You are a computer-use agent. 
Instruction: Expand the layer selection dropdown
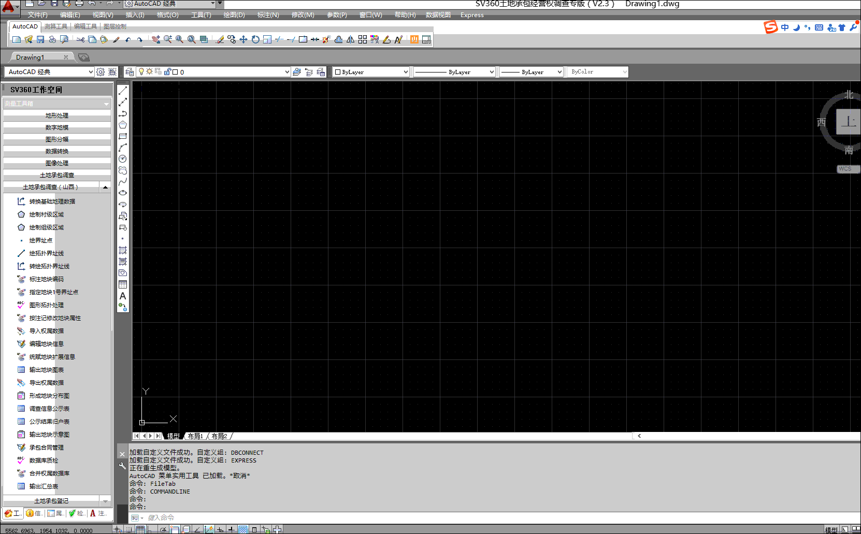(287, 72)
